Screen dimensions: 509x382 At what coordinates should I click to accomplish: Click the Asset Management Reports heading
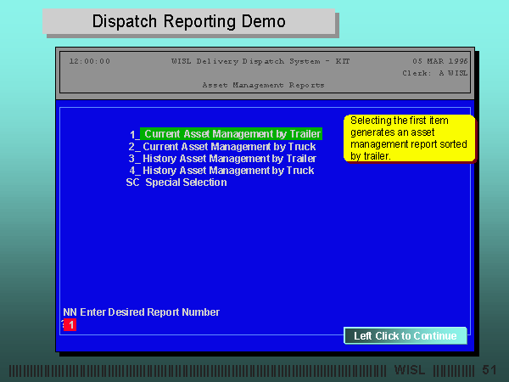point(262,85)
